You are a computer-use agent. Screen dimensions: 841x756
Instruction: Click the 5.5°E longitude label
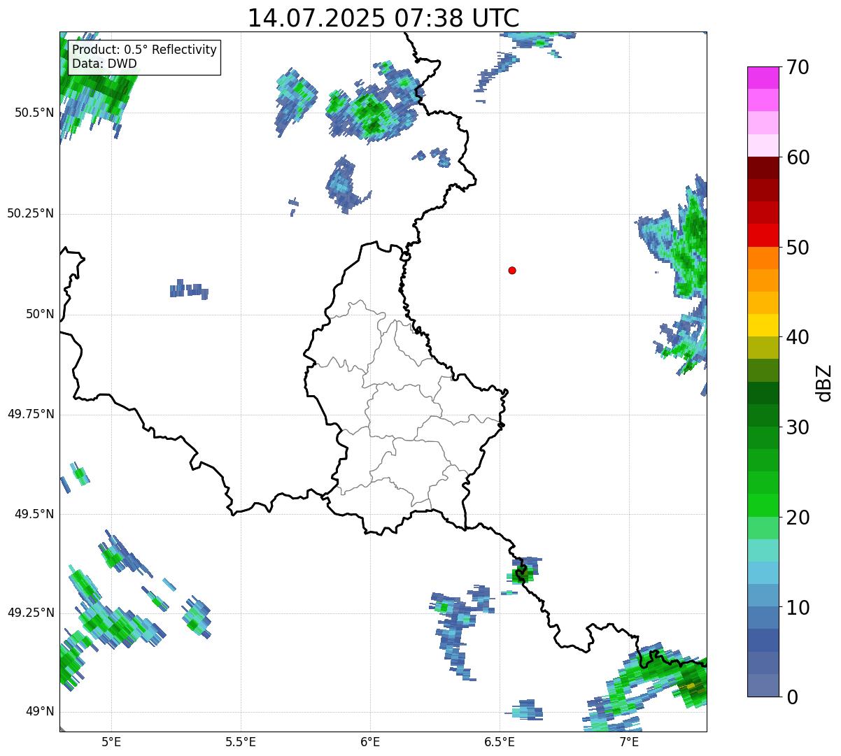coord(241,741)
